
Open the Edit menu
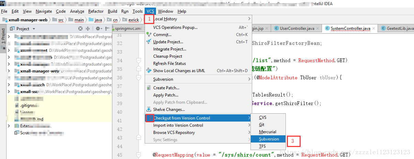pos(15,11)
